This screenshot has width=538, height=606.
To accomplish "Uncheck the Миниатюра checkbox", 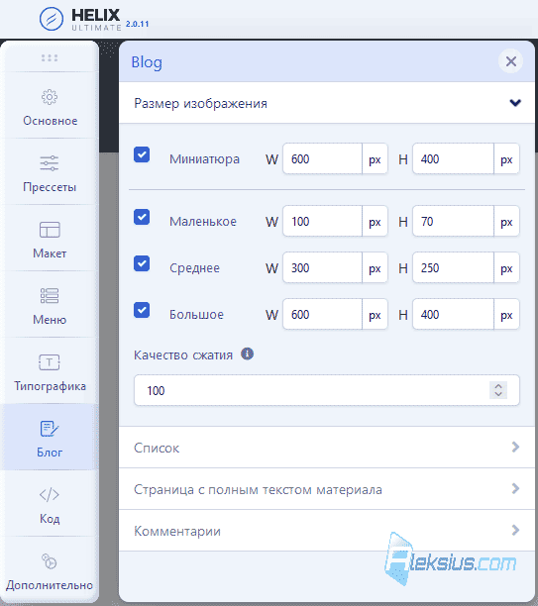I will click(142, 154).
